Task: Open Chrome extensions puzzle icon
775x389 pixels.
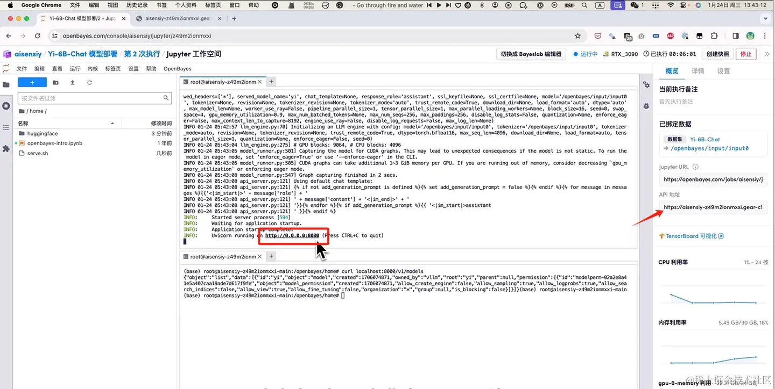Action: [x=714, y=36]
